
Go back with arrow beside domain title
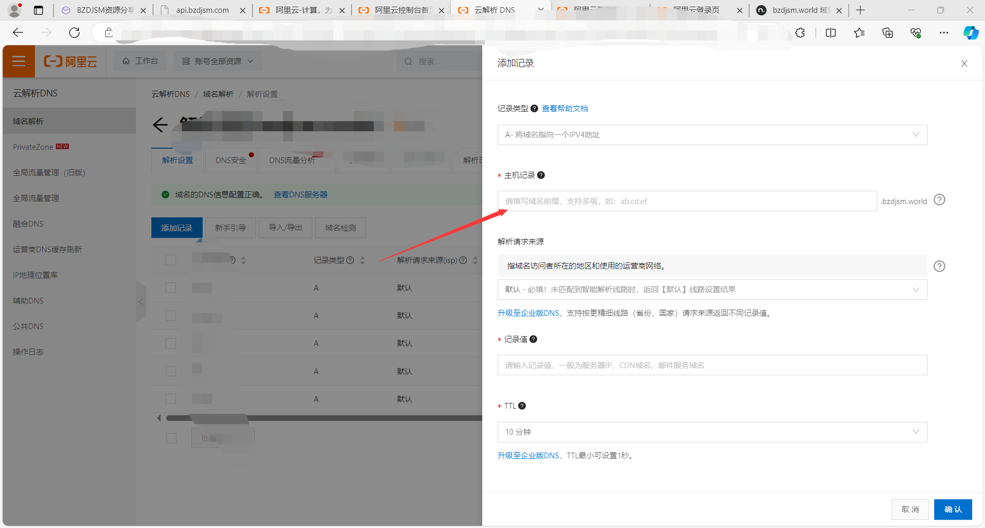tap(160, 125)
